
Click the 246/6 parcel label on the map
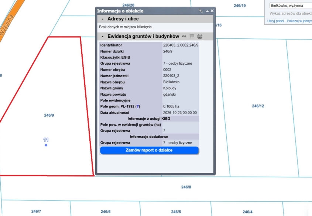[x=106, y=212]
